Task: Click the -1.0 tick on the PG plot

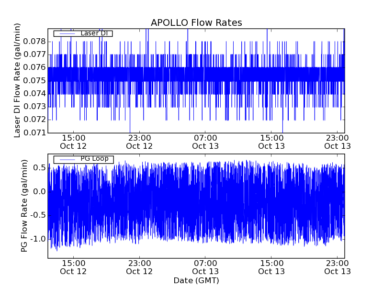Action: 38,239
